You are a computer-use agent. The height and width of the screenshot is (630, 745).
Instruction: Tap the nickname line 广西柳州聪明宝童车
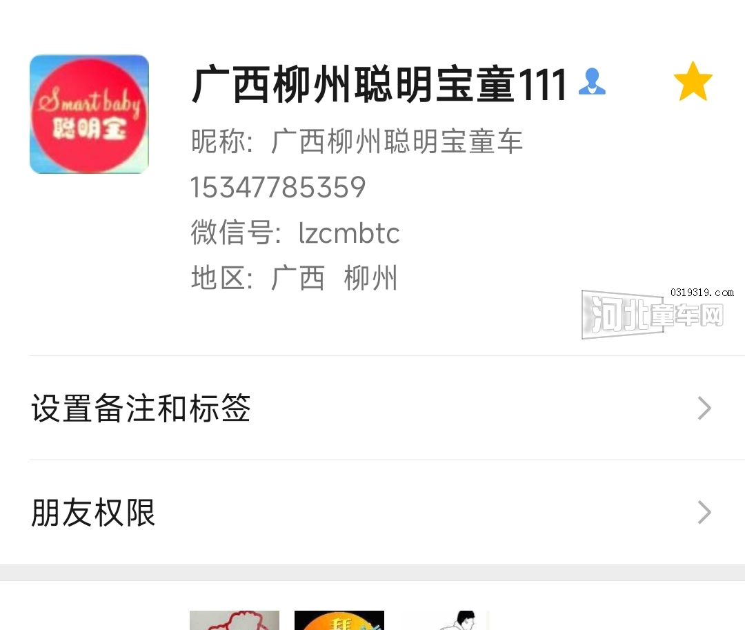tap(357, 141)
